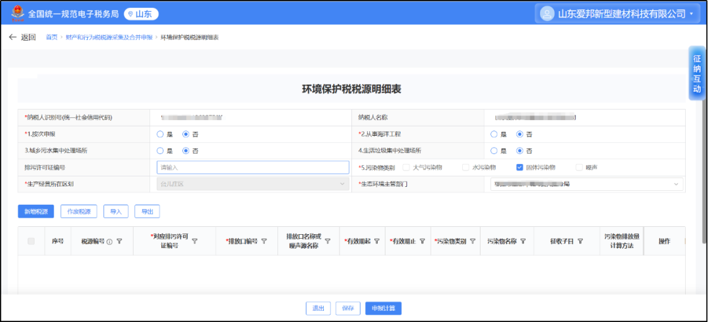The width and height of the screenshot is (708, 322).
Task: Open 财产和行为税税源采集及合并申报 breadcrumb
Action: click(109, 37)
